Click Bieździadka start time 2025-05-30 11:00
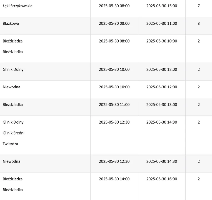 (114, 105)
